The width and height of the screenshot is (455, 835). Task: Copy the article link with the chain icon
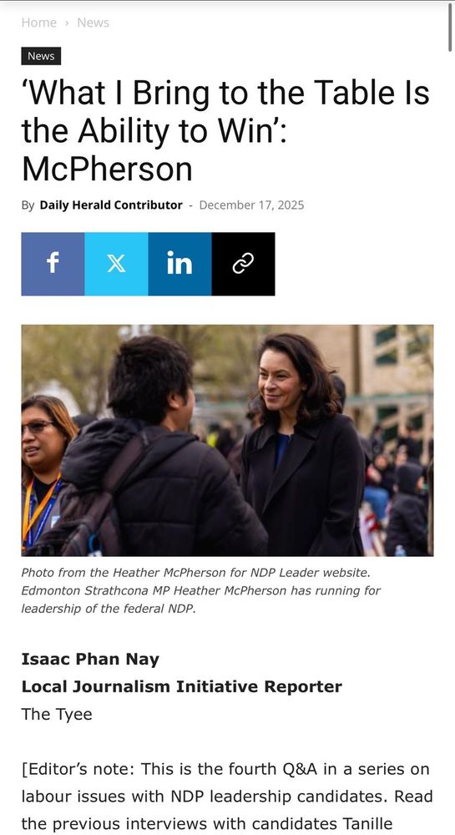click(x=243, y=264)
